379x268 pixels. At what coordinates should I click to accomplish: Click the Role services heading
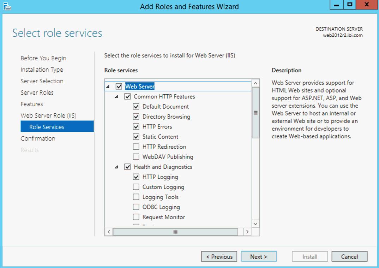tap(121, 70)
